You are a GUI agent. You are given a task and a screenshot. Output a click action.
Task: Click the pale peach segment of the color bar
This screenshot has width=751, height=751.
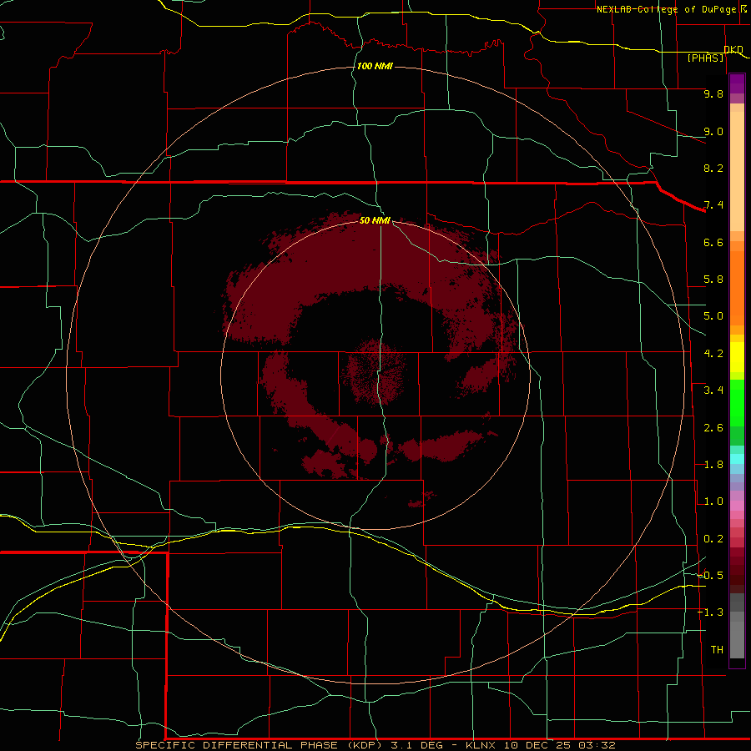click(737, 173)
